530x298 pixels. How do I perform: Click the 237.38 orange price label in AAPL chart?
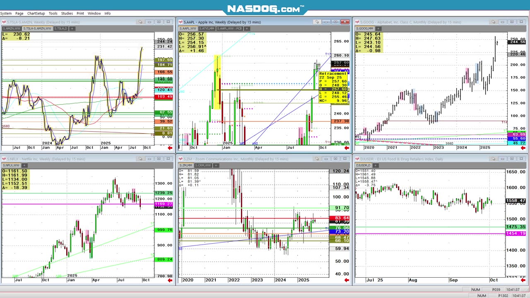(341, 121)
